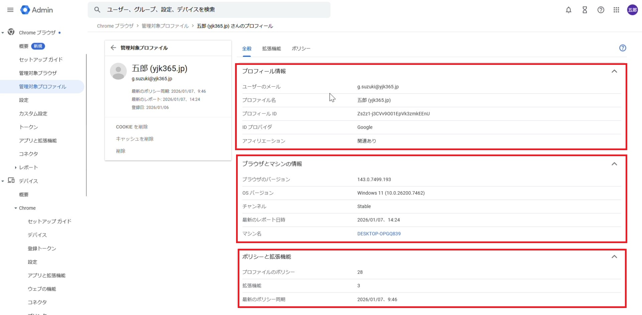Open the hourglass tasks icon
The width and height of the screenshot is (642, 315).
pos(584,10)
